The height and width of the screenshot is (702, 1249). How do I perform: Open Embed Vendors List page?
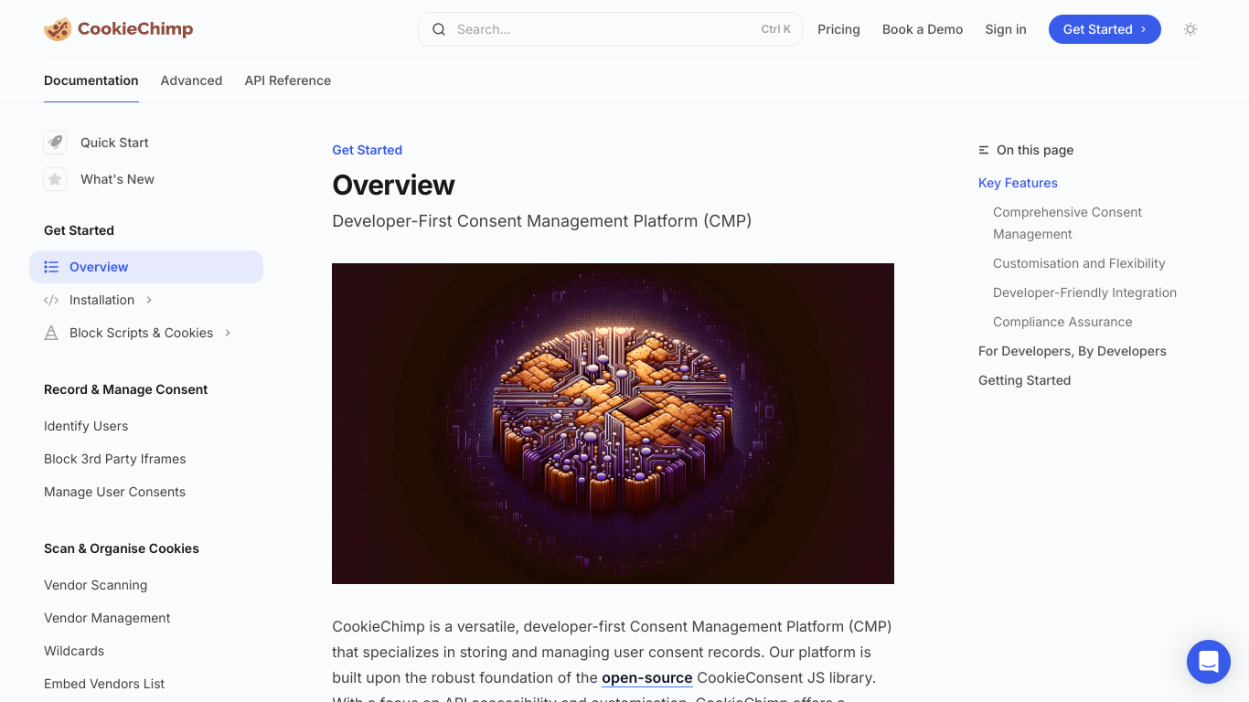coord(104,684)
